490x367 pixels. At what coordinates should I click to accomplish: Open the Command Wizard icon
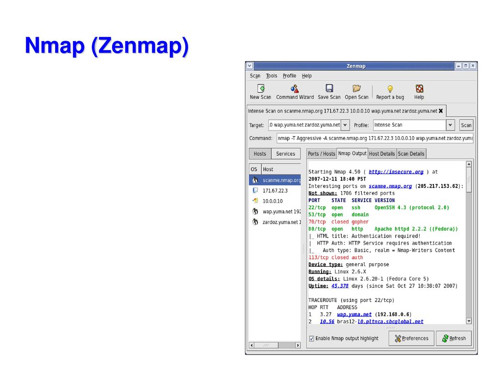tap(295, 88)
